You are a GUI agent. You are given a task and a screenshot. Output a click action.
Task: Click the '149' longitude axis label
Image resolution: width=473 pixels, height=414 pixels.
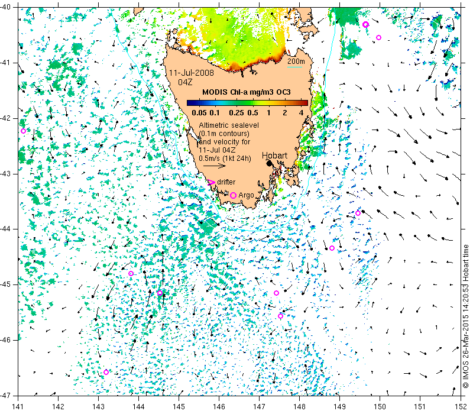click(339, 406)
